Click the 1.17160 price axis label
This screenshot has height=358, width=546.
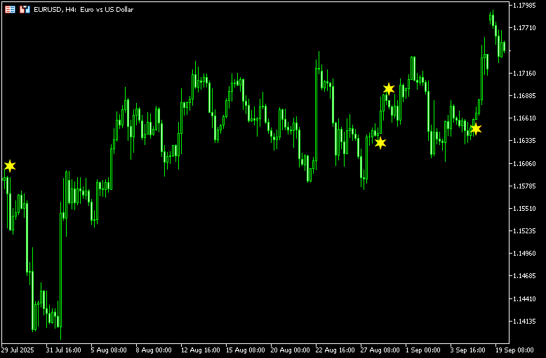(525, 74)
